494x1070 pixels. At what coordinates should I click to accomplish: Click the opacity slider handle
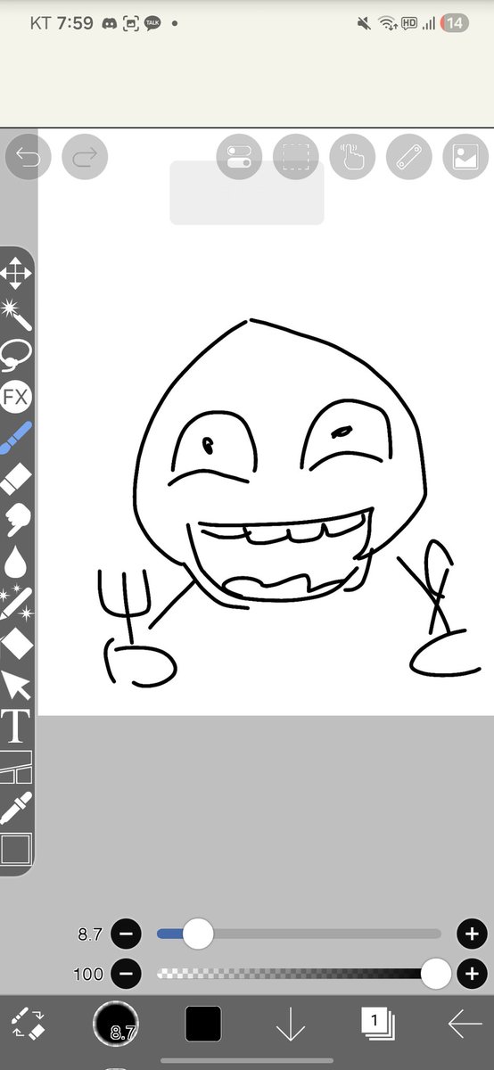pos(435,974)
